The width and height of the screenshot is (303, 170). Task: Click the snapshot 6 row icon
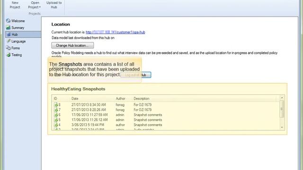coord(56,115)
